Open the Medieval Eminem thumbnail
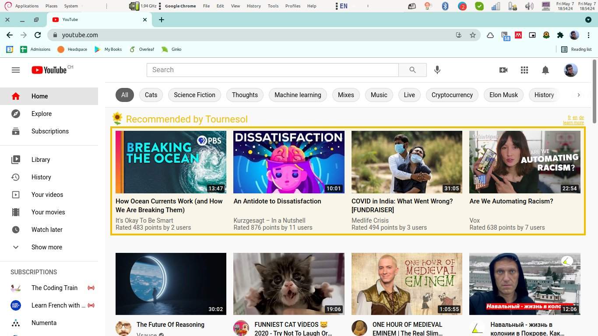The image size is (598, 336). coord(407,284)
